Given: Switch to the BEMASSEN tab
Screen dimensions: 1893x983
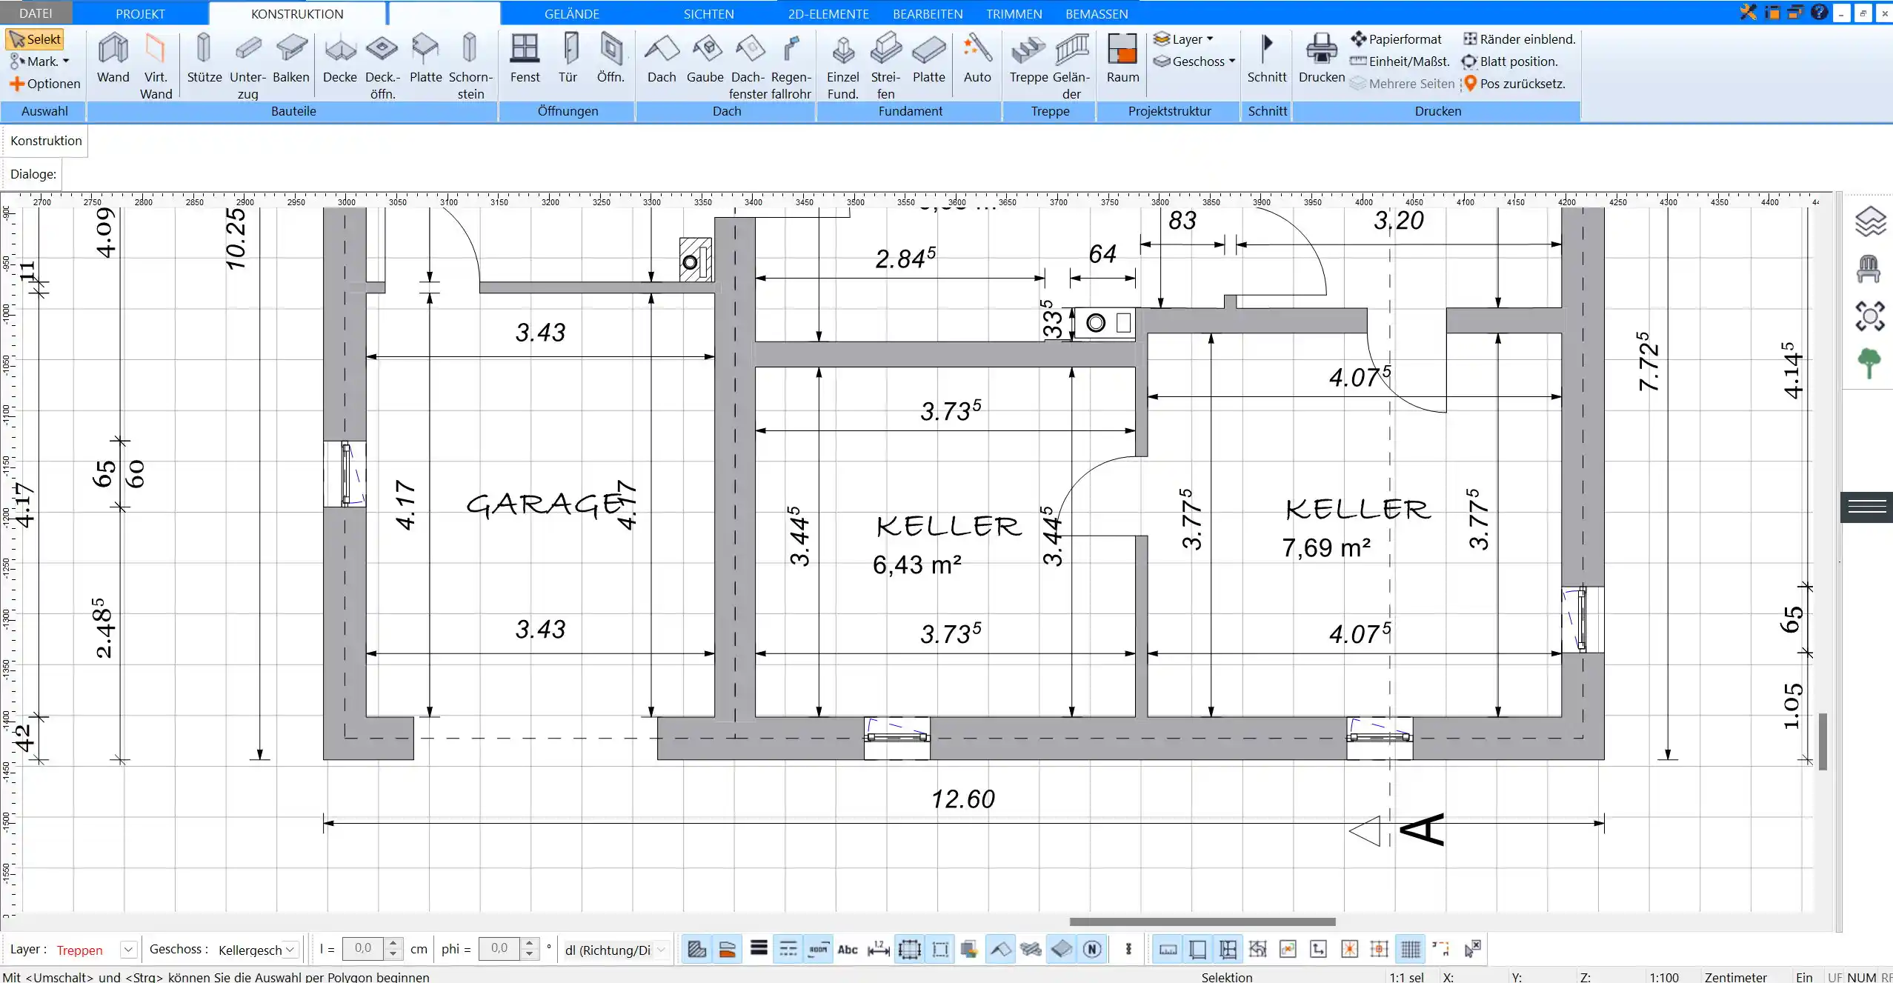Looking at the screenshot, I should 1097,13.
